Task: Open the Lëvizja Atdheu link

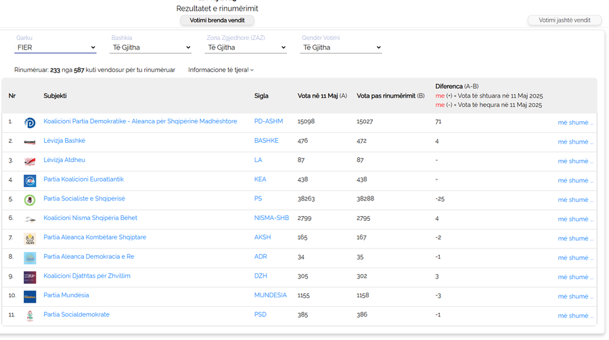Action: (64, 160)
